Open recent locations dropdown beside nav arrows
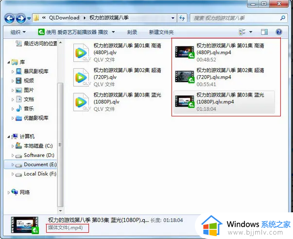This screenshot has width=293, height=239. tap(29, 18)
